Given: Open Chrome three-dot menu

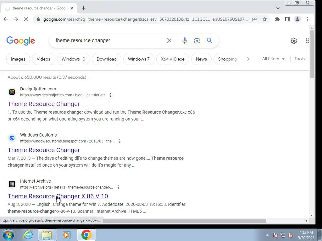Looking at the screenshot, I should [308, 19].
